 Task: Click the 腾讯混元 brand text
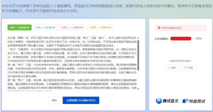pos(171,101)
